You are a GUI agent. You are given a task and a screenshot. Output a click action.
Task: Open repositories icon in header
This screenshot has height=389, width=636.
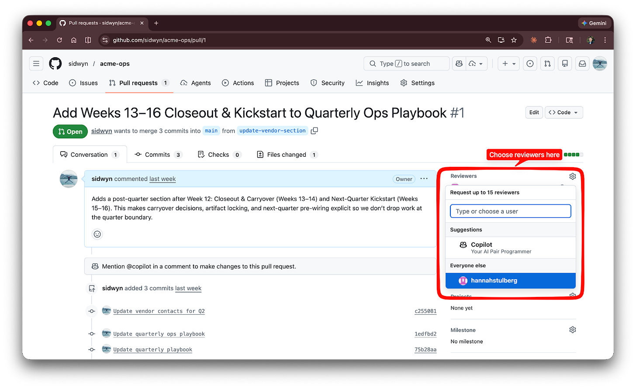[565, 64]
